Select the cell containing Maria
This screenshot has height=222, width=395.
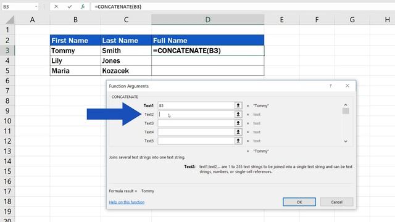coord(75,71)
